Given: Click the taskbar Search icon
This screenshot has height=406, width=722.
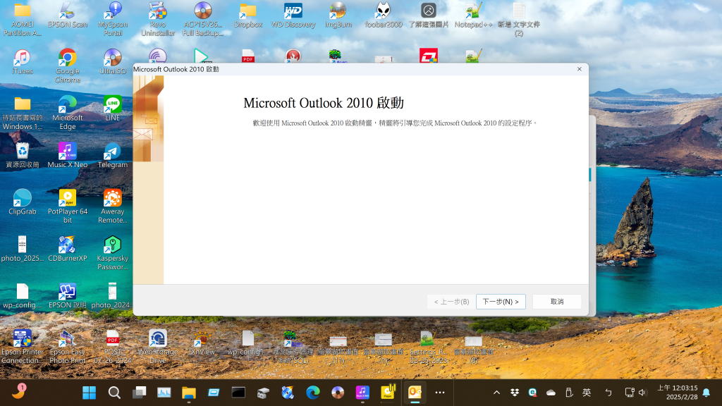Looking at the screenshot, I should click(114, 392).
